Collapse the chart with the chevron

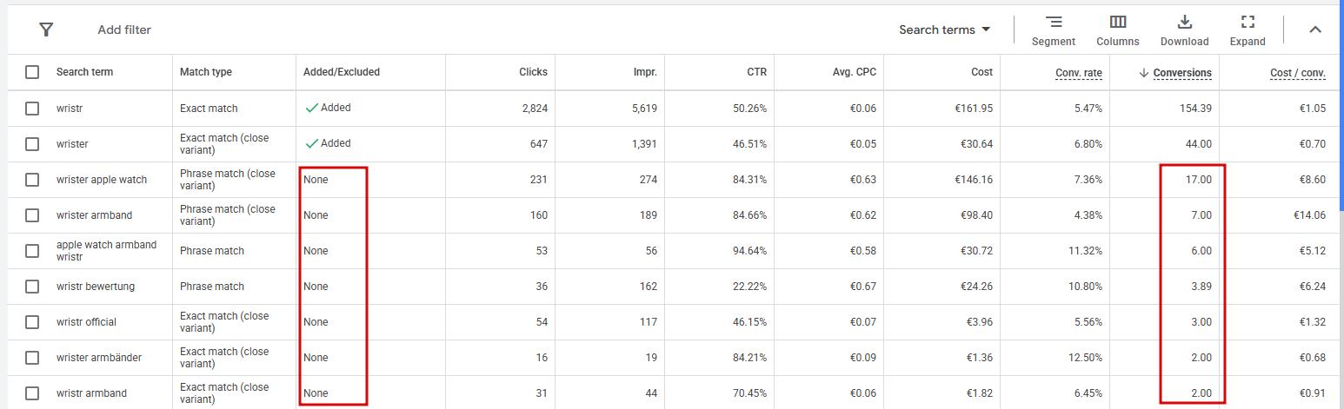1315,30
